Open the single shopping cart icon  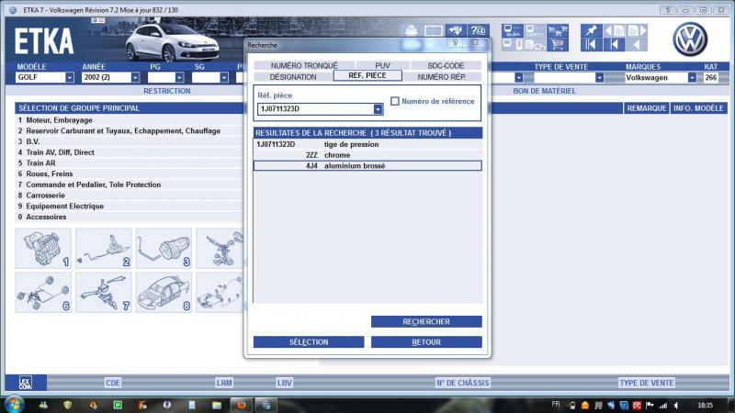coord(558,45)
